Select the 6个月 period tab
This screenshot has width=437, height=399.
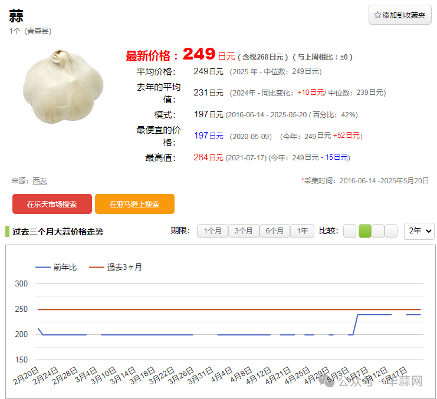point(274,231)
